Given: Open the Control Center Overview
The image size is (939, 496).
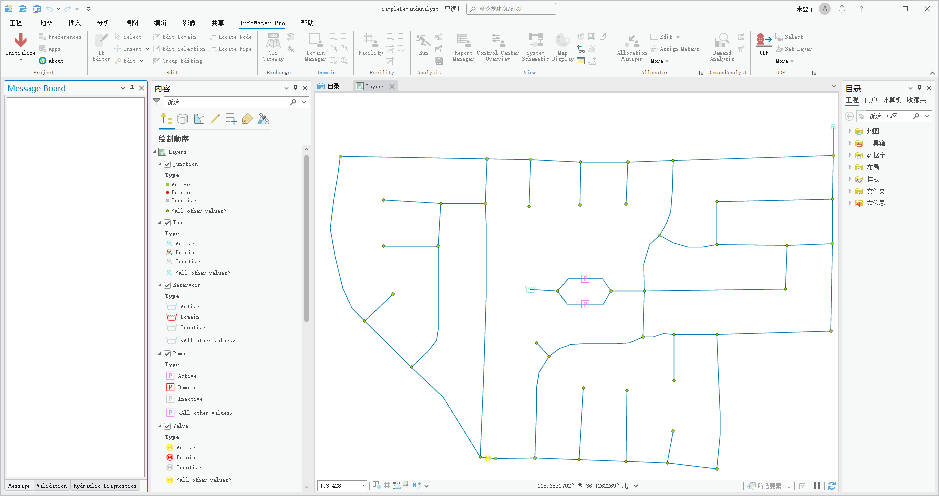Looking at the screenshot, I should click(x=498, y=47).
